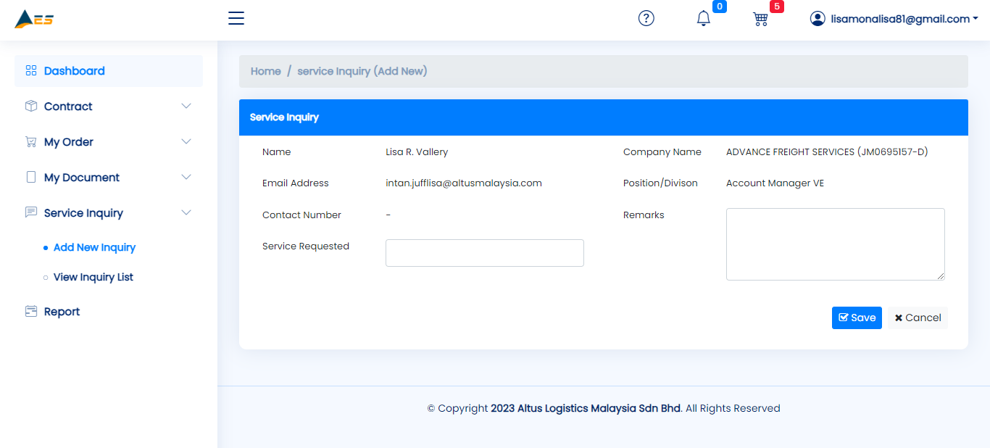This screenshot has width=990, height=448.
Task: Open the lisamonalisa81@gmail.com account dropdown
Action: coord(894,19)
